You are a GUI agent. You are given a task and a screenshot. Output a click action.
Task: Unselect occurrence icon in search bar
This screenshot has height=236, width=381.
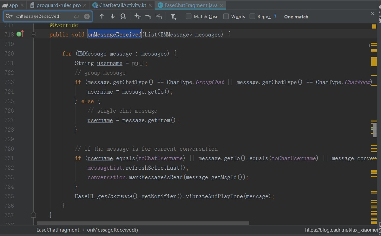[x=148, y=16]
